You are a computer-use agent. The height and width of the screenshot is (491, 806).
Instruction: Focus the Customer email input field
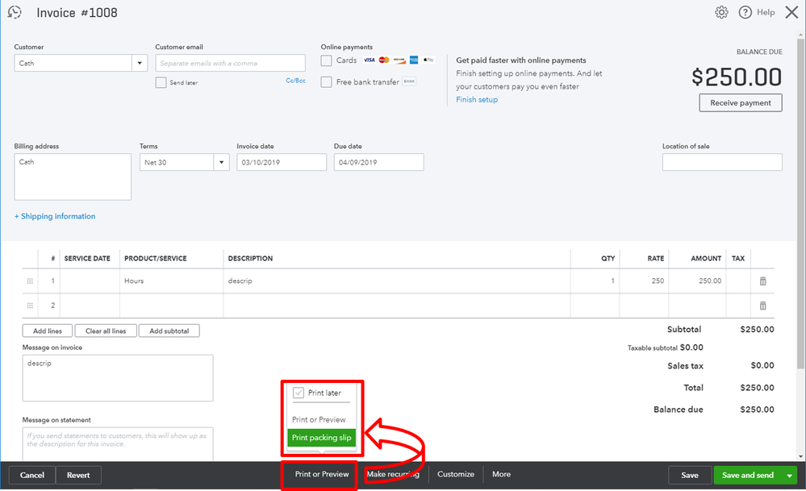click(230, 63)
